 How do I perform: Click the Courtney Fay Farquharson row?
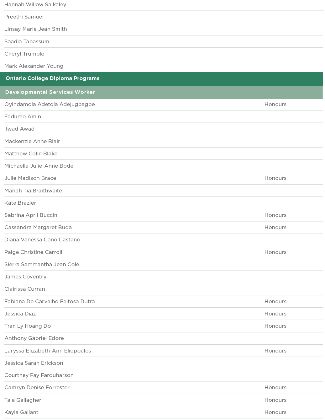(39, 375)
